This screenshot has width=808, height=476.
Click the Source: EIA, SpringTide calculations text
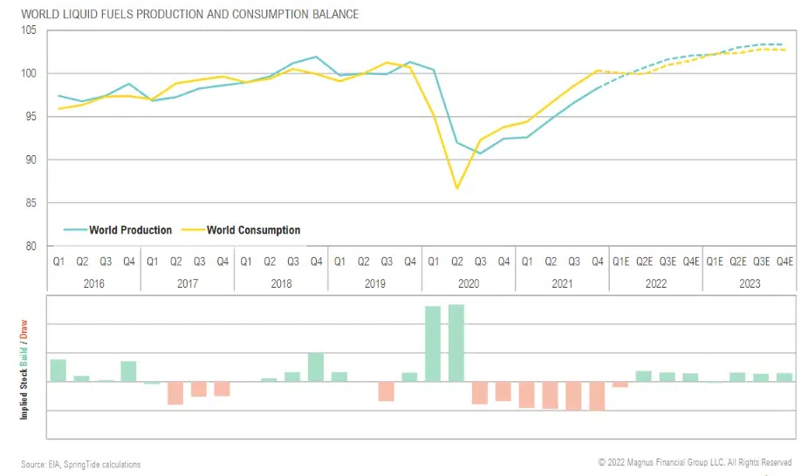pos(80,465)
